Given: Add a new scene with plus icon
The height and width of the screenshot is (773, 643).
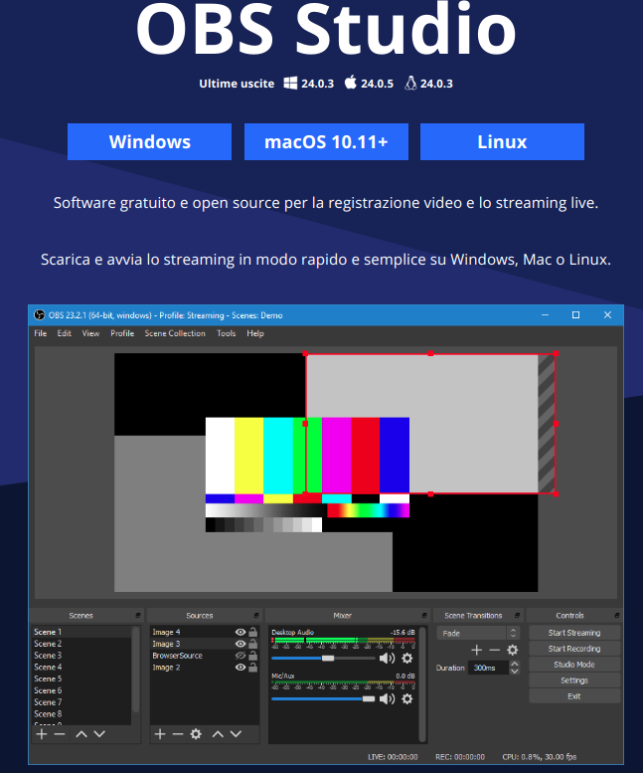Looking at the screenshot, I should 42,733.
